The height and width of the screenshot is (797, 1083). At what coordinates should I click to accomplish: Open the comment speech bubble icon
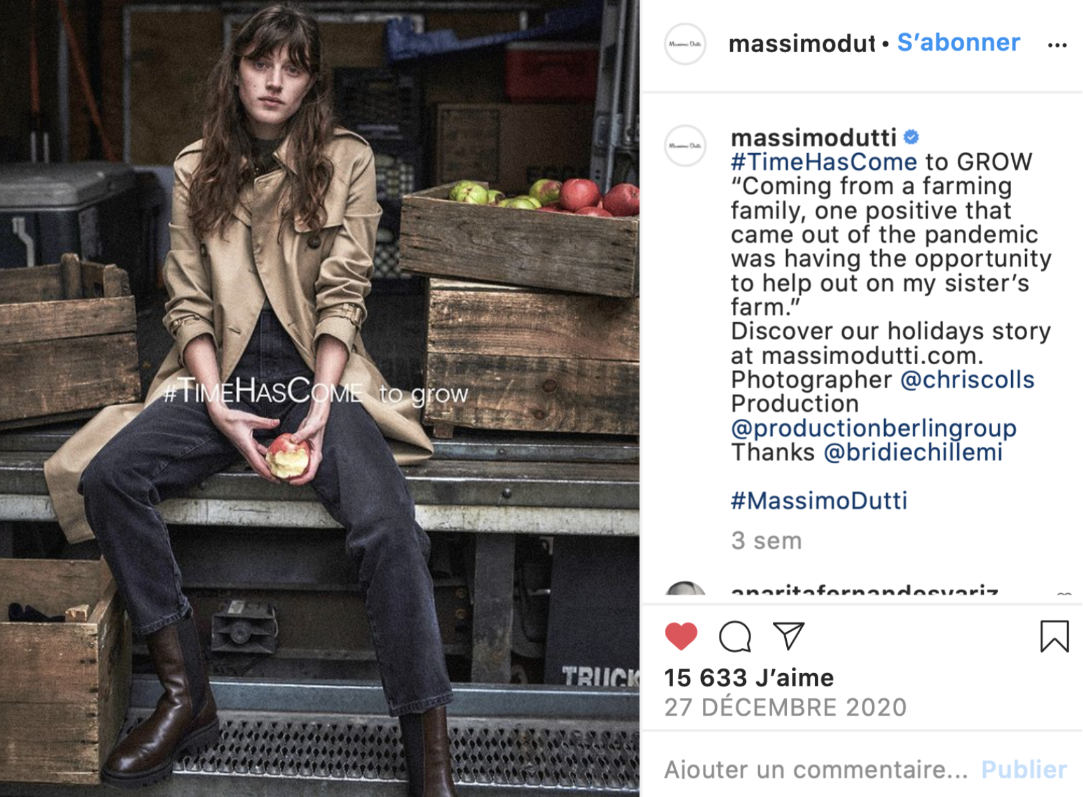[x=735, y=636]
